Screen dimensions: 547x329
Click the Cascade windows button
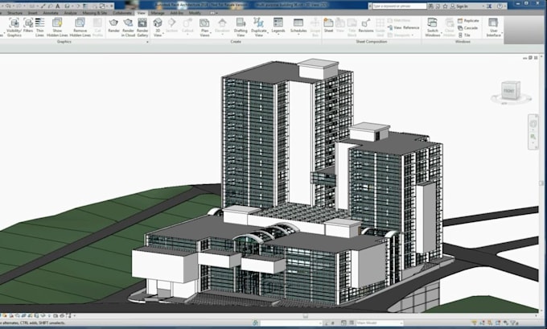(x=468, y=28)
